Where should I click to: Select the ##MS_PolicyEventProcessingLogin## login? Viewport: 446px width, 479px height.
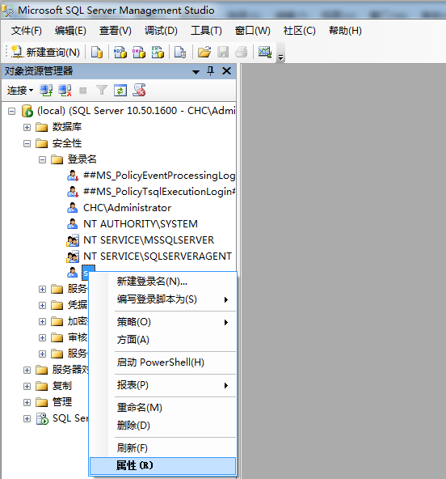[159, 176]
